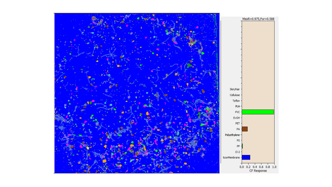The height and width of the screenshot is (187, 332).
Task: Click the 0.0 axis tick value
Action: click(x=242, y=167)
